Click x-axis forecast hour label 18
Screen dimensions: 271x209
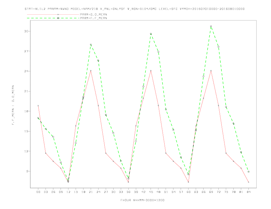(83, 192)
